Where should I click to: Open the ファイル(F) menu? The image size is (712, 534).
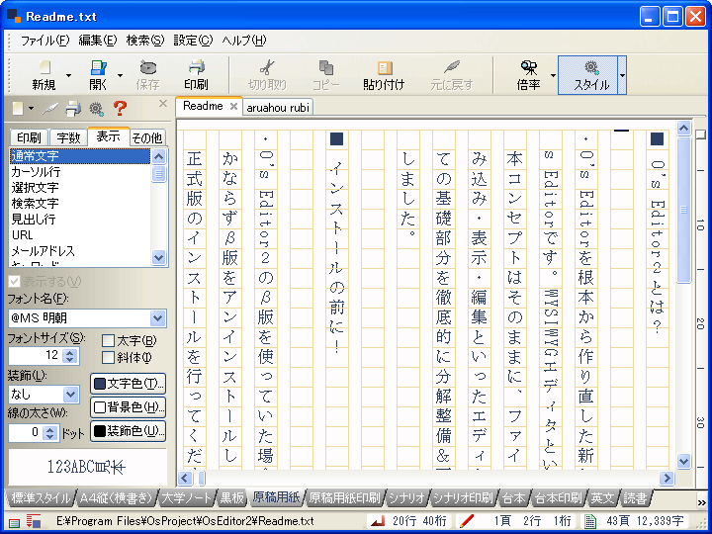click(x=44, y=41)
